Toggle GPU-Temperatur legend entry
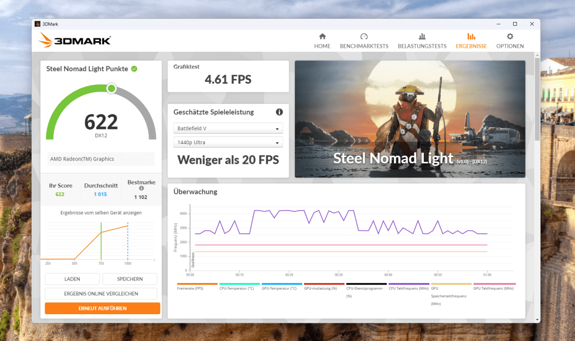 [x=282, y=286]
